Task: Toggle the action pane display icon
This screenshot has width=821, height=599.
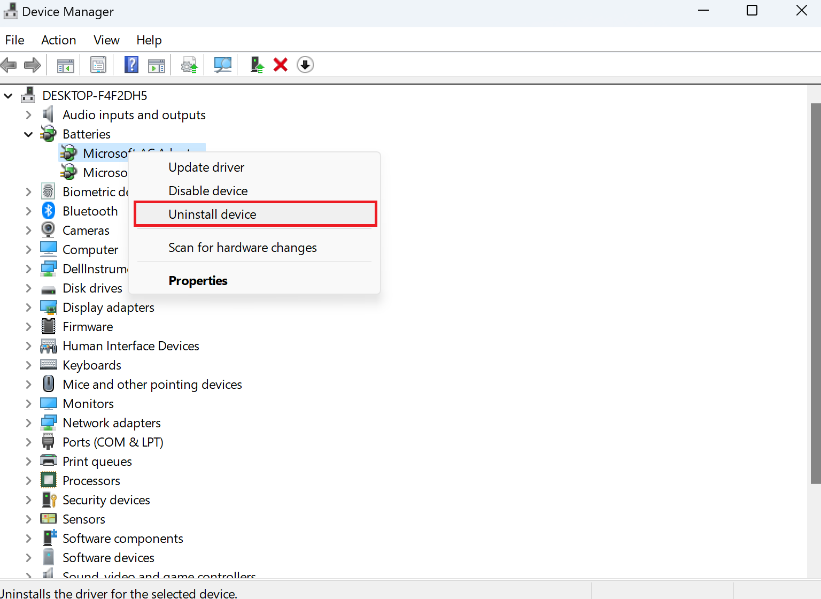Action: tap(156, 65)
